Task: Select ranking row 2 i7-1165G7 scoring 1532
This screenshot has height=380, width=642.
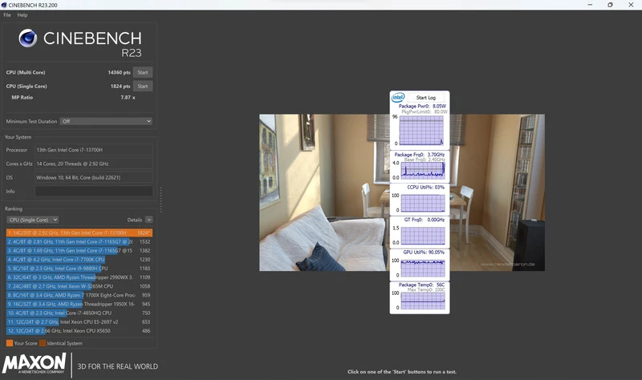Action: tap(79, 242)
